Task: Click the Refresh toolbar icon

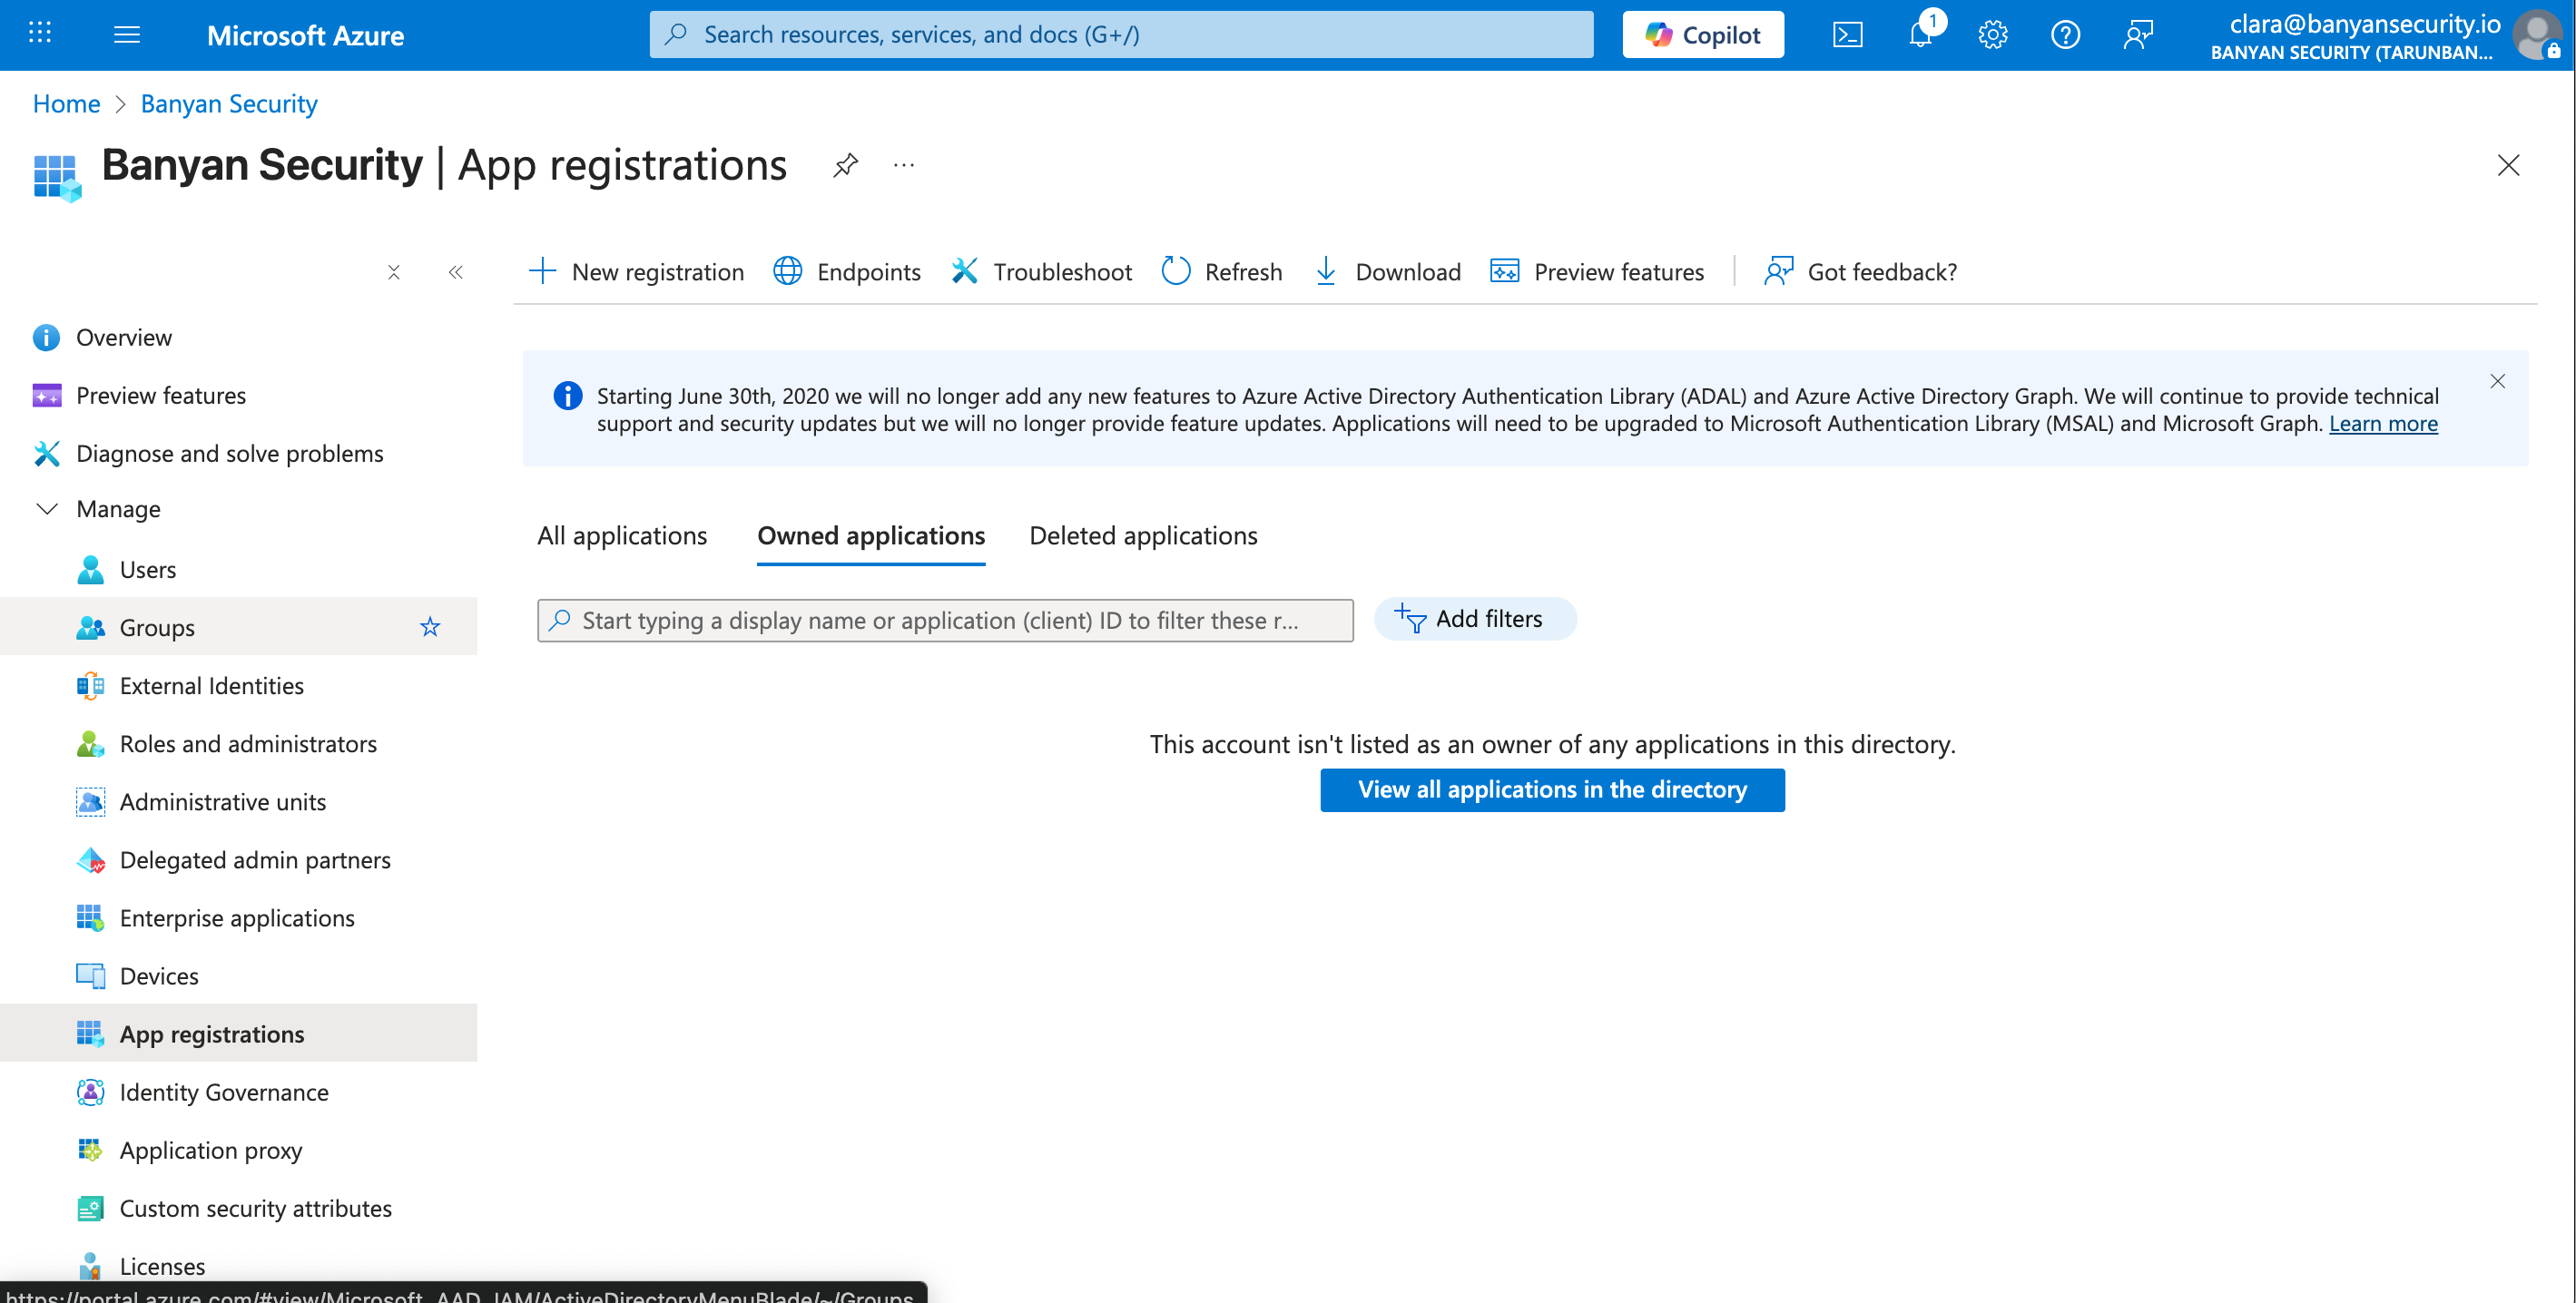Action: [x=1176, y=272]
